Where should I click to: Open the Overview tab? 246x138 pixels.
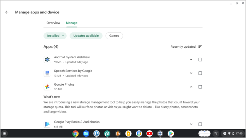(x=53, y=23)
